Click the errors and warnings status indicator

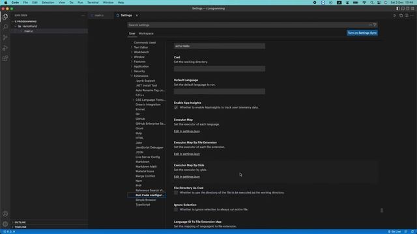tap(9, 231)
